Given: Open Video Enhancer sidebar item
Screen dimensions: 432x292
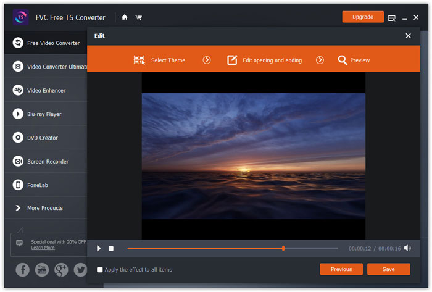Looking at the screenshot, I should tap(46, 90).
